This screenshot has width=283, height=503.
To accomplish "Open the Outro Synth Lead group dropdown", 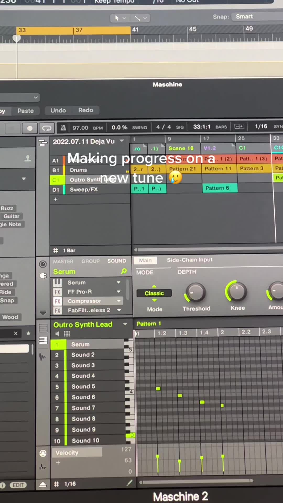I will (x=125, y=324).
